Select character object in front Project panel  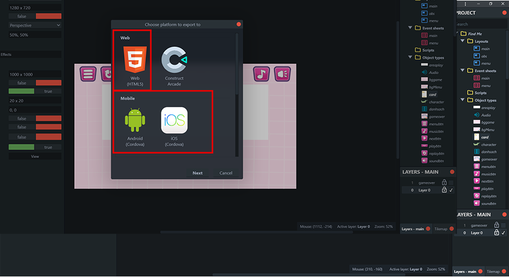point(485,144)
